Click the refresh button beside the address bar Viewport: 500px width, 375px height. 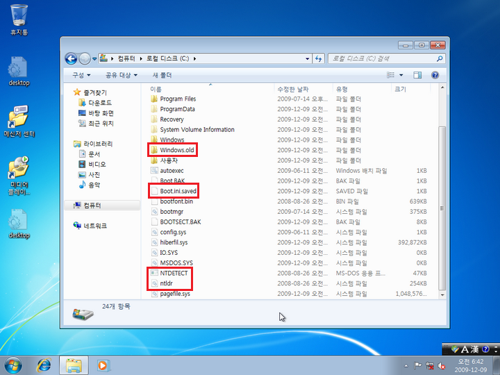[318, 58]
